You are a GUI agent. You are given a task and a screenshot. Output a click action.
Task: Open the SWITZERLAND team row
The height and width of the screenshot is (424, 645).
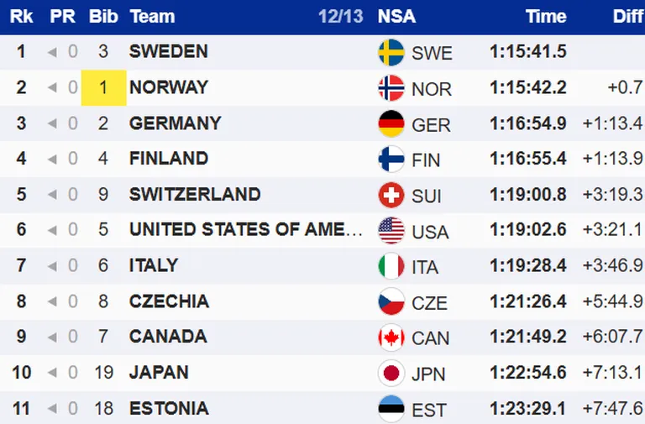point(322,195)
